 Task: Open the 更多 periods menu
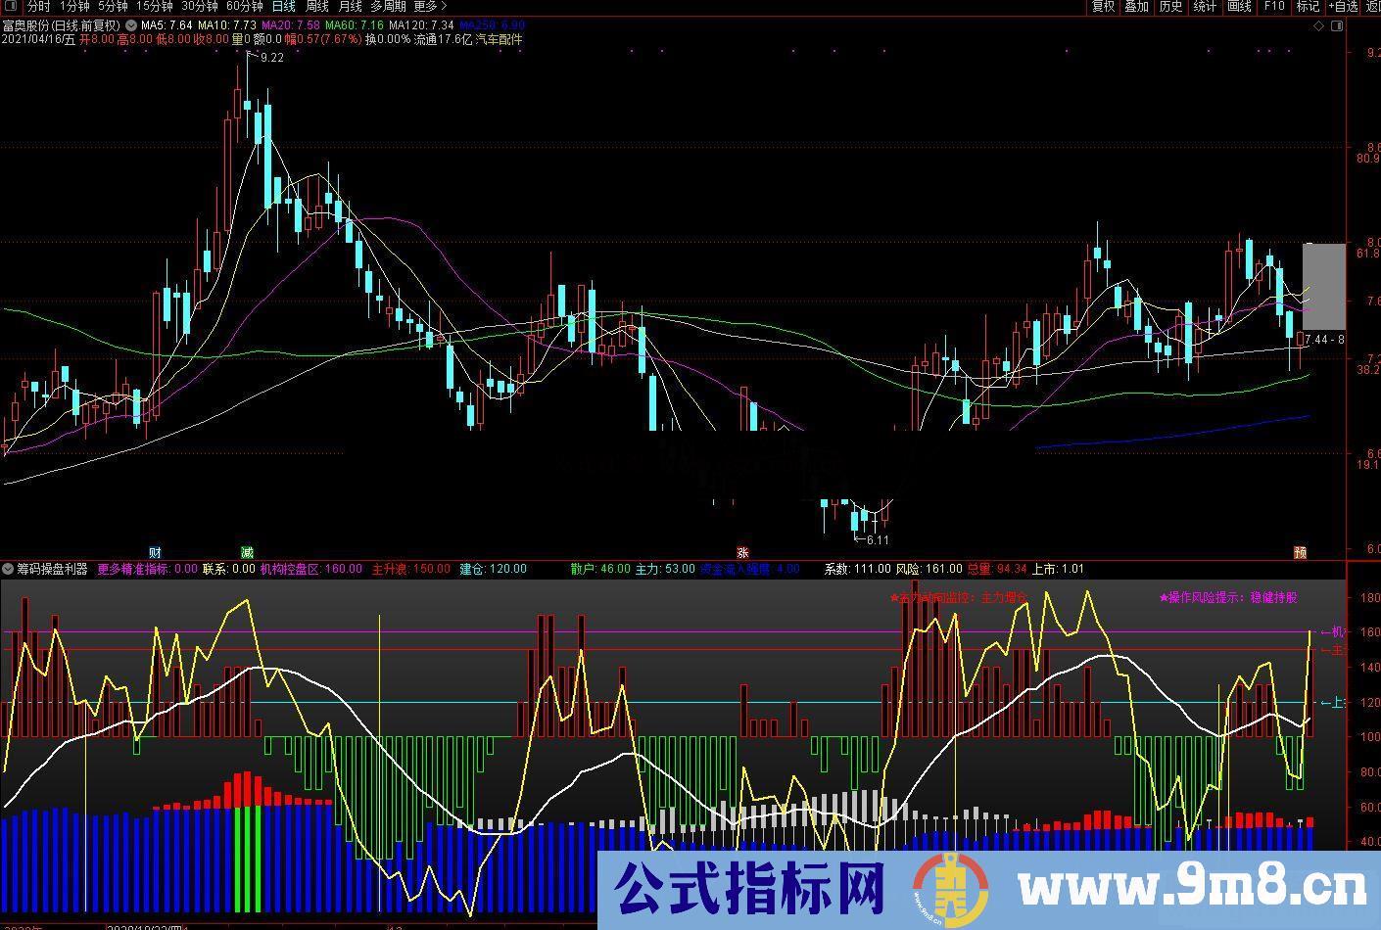pyautogui.click(x=430, y=7)
